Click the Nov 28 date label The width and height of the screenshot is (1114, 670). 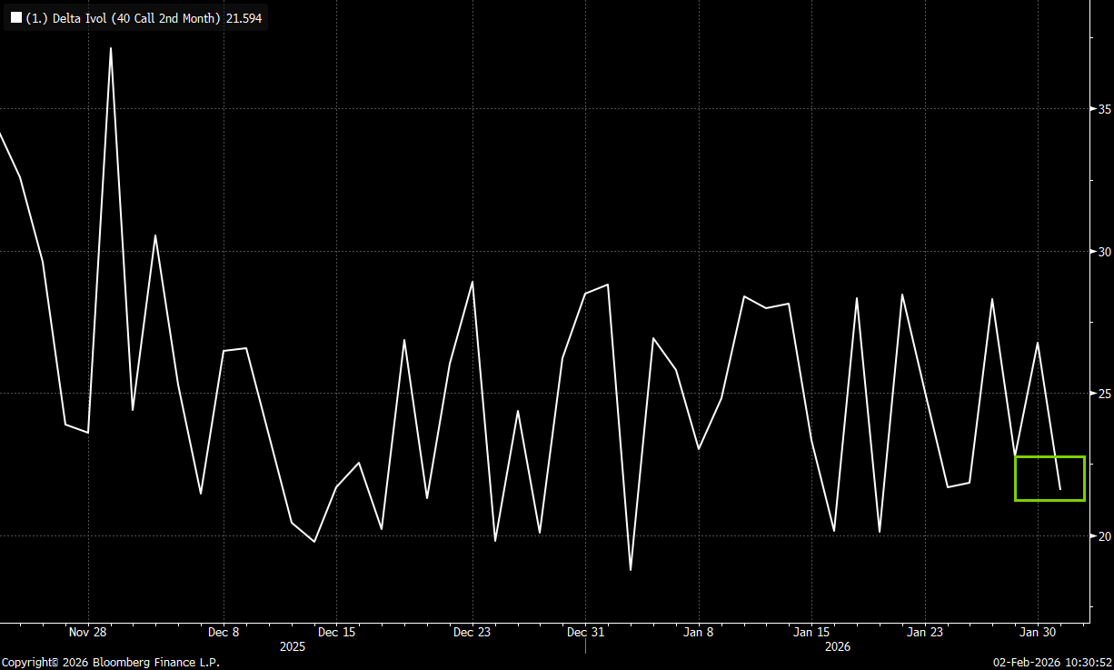point(87,632)
